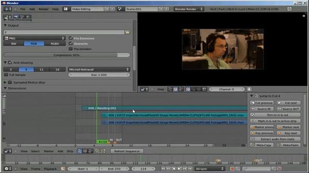Viewport: 309px width, 173px height.
Task: Jump to the start frame
Action: click(x=163, y=169)
